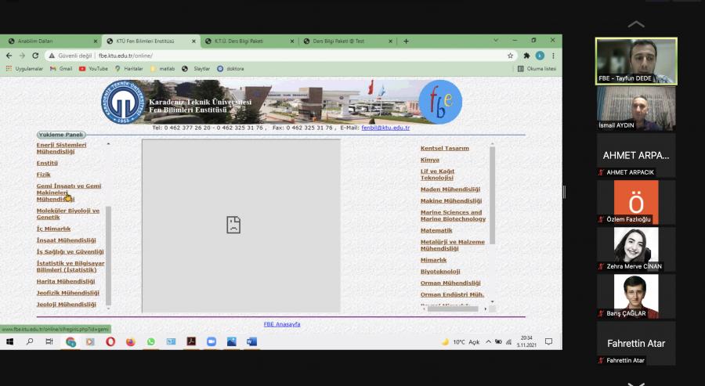Open Matematik link

pos(436,230)
